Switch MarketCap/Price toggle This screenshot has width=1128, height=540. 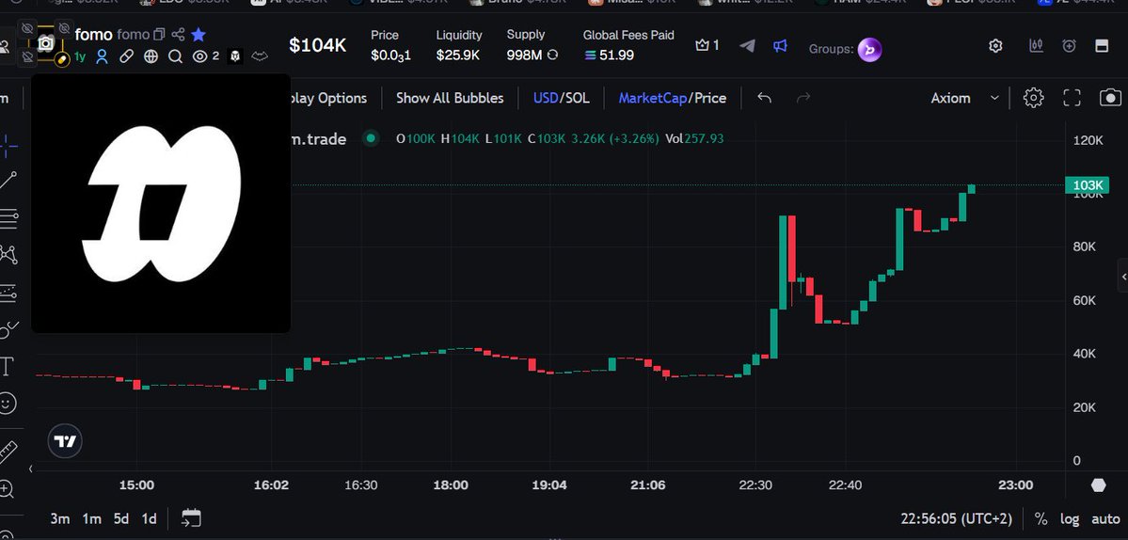[x=672, y=98]
